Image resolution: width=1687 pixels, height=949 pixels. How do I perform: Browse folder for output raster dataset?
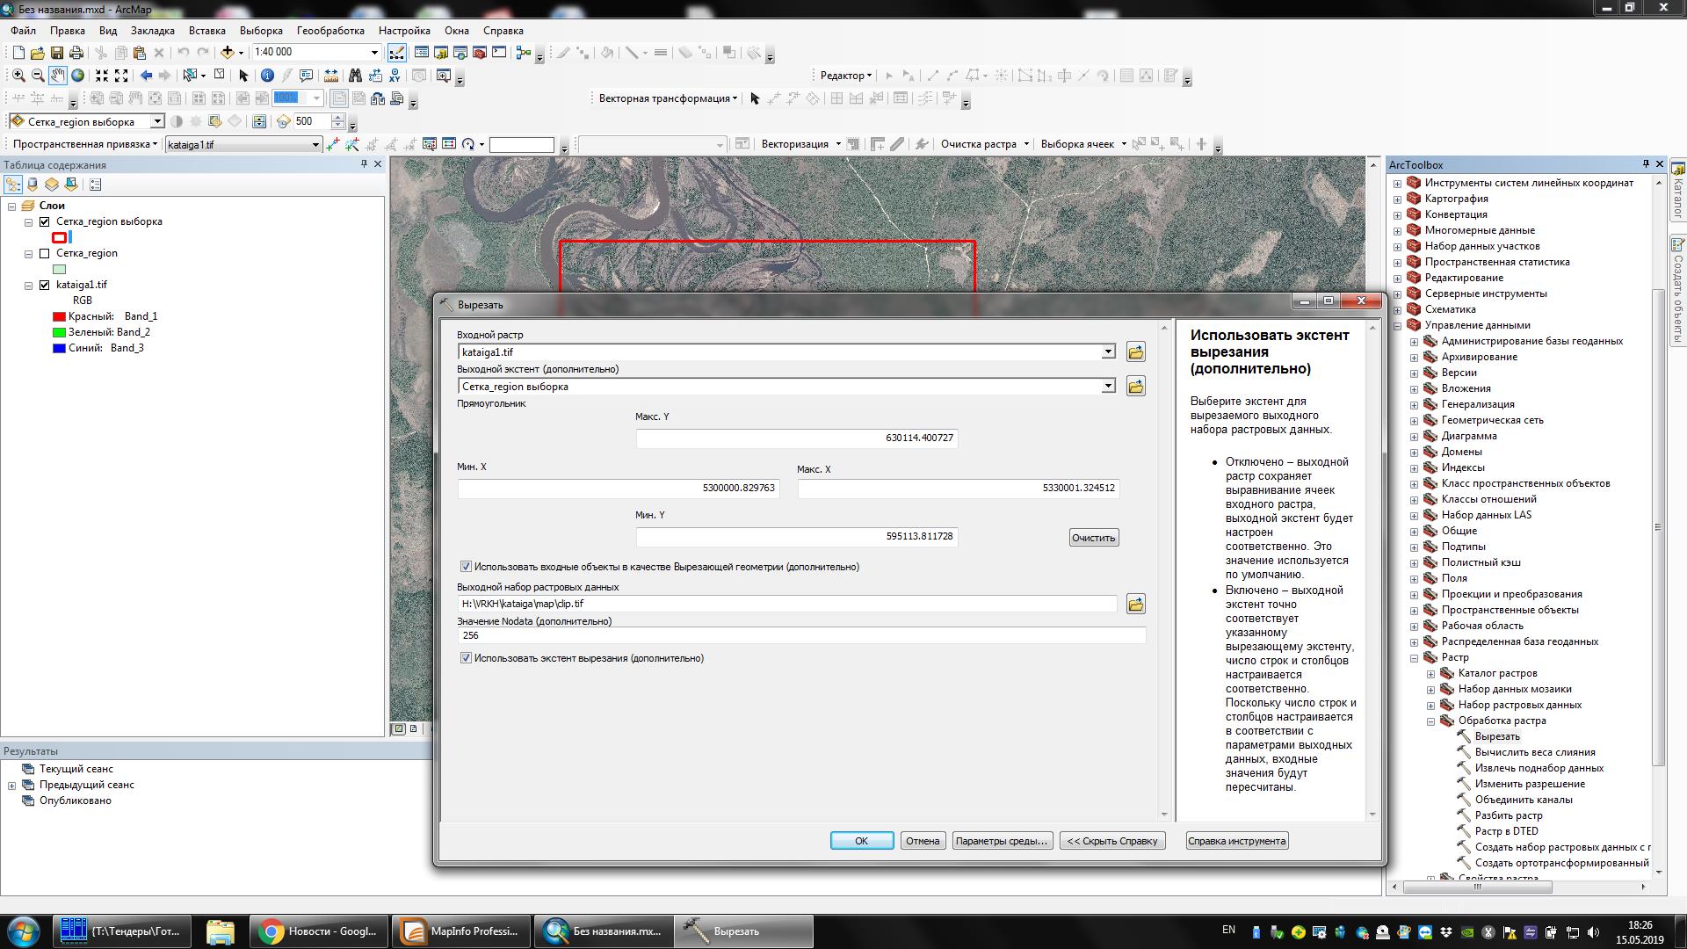[x=1135, y=604]
